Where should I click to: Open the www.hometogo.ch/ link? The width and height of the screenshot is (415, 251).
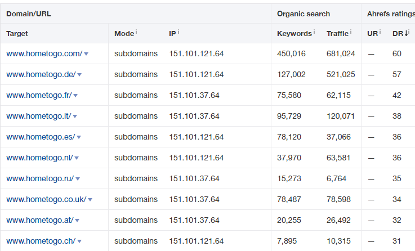[41, 241]
